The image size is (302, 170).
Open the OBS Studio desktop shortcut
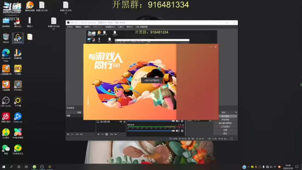coord(6,102)
